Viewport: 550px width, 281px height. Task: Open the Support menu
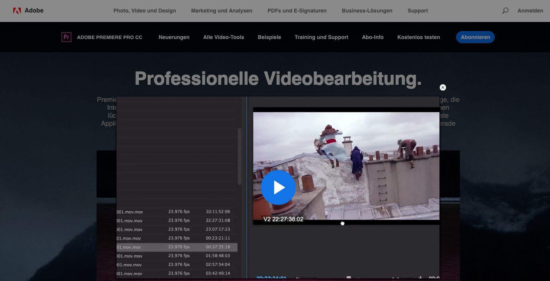[418, 11]
